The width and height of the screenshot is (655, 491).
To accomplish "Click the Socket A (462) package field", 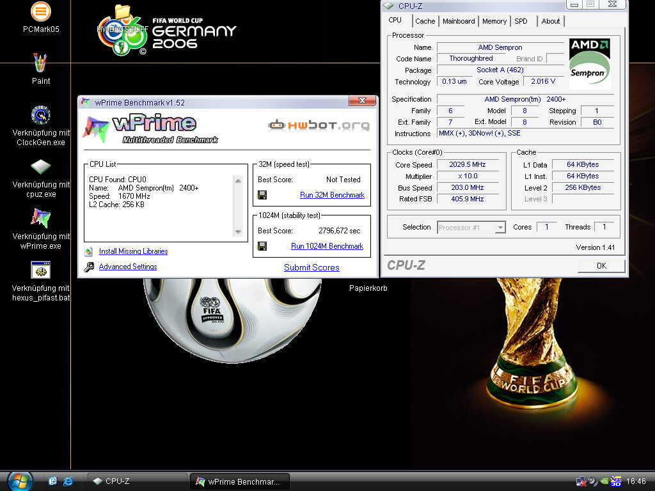I will click(x=500, y=70).
